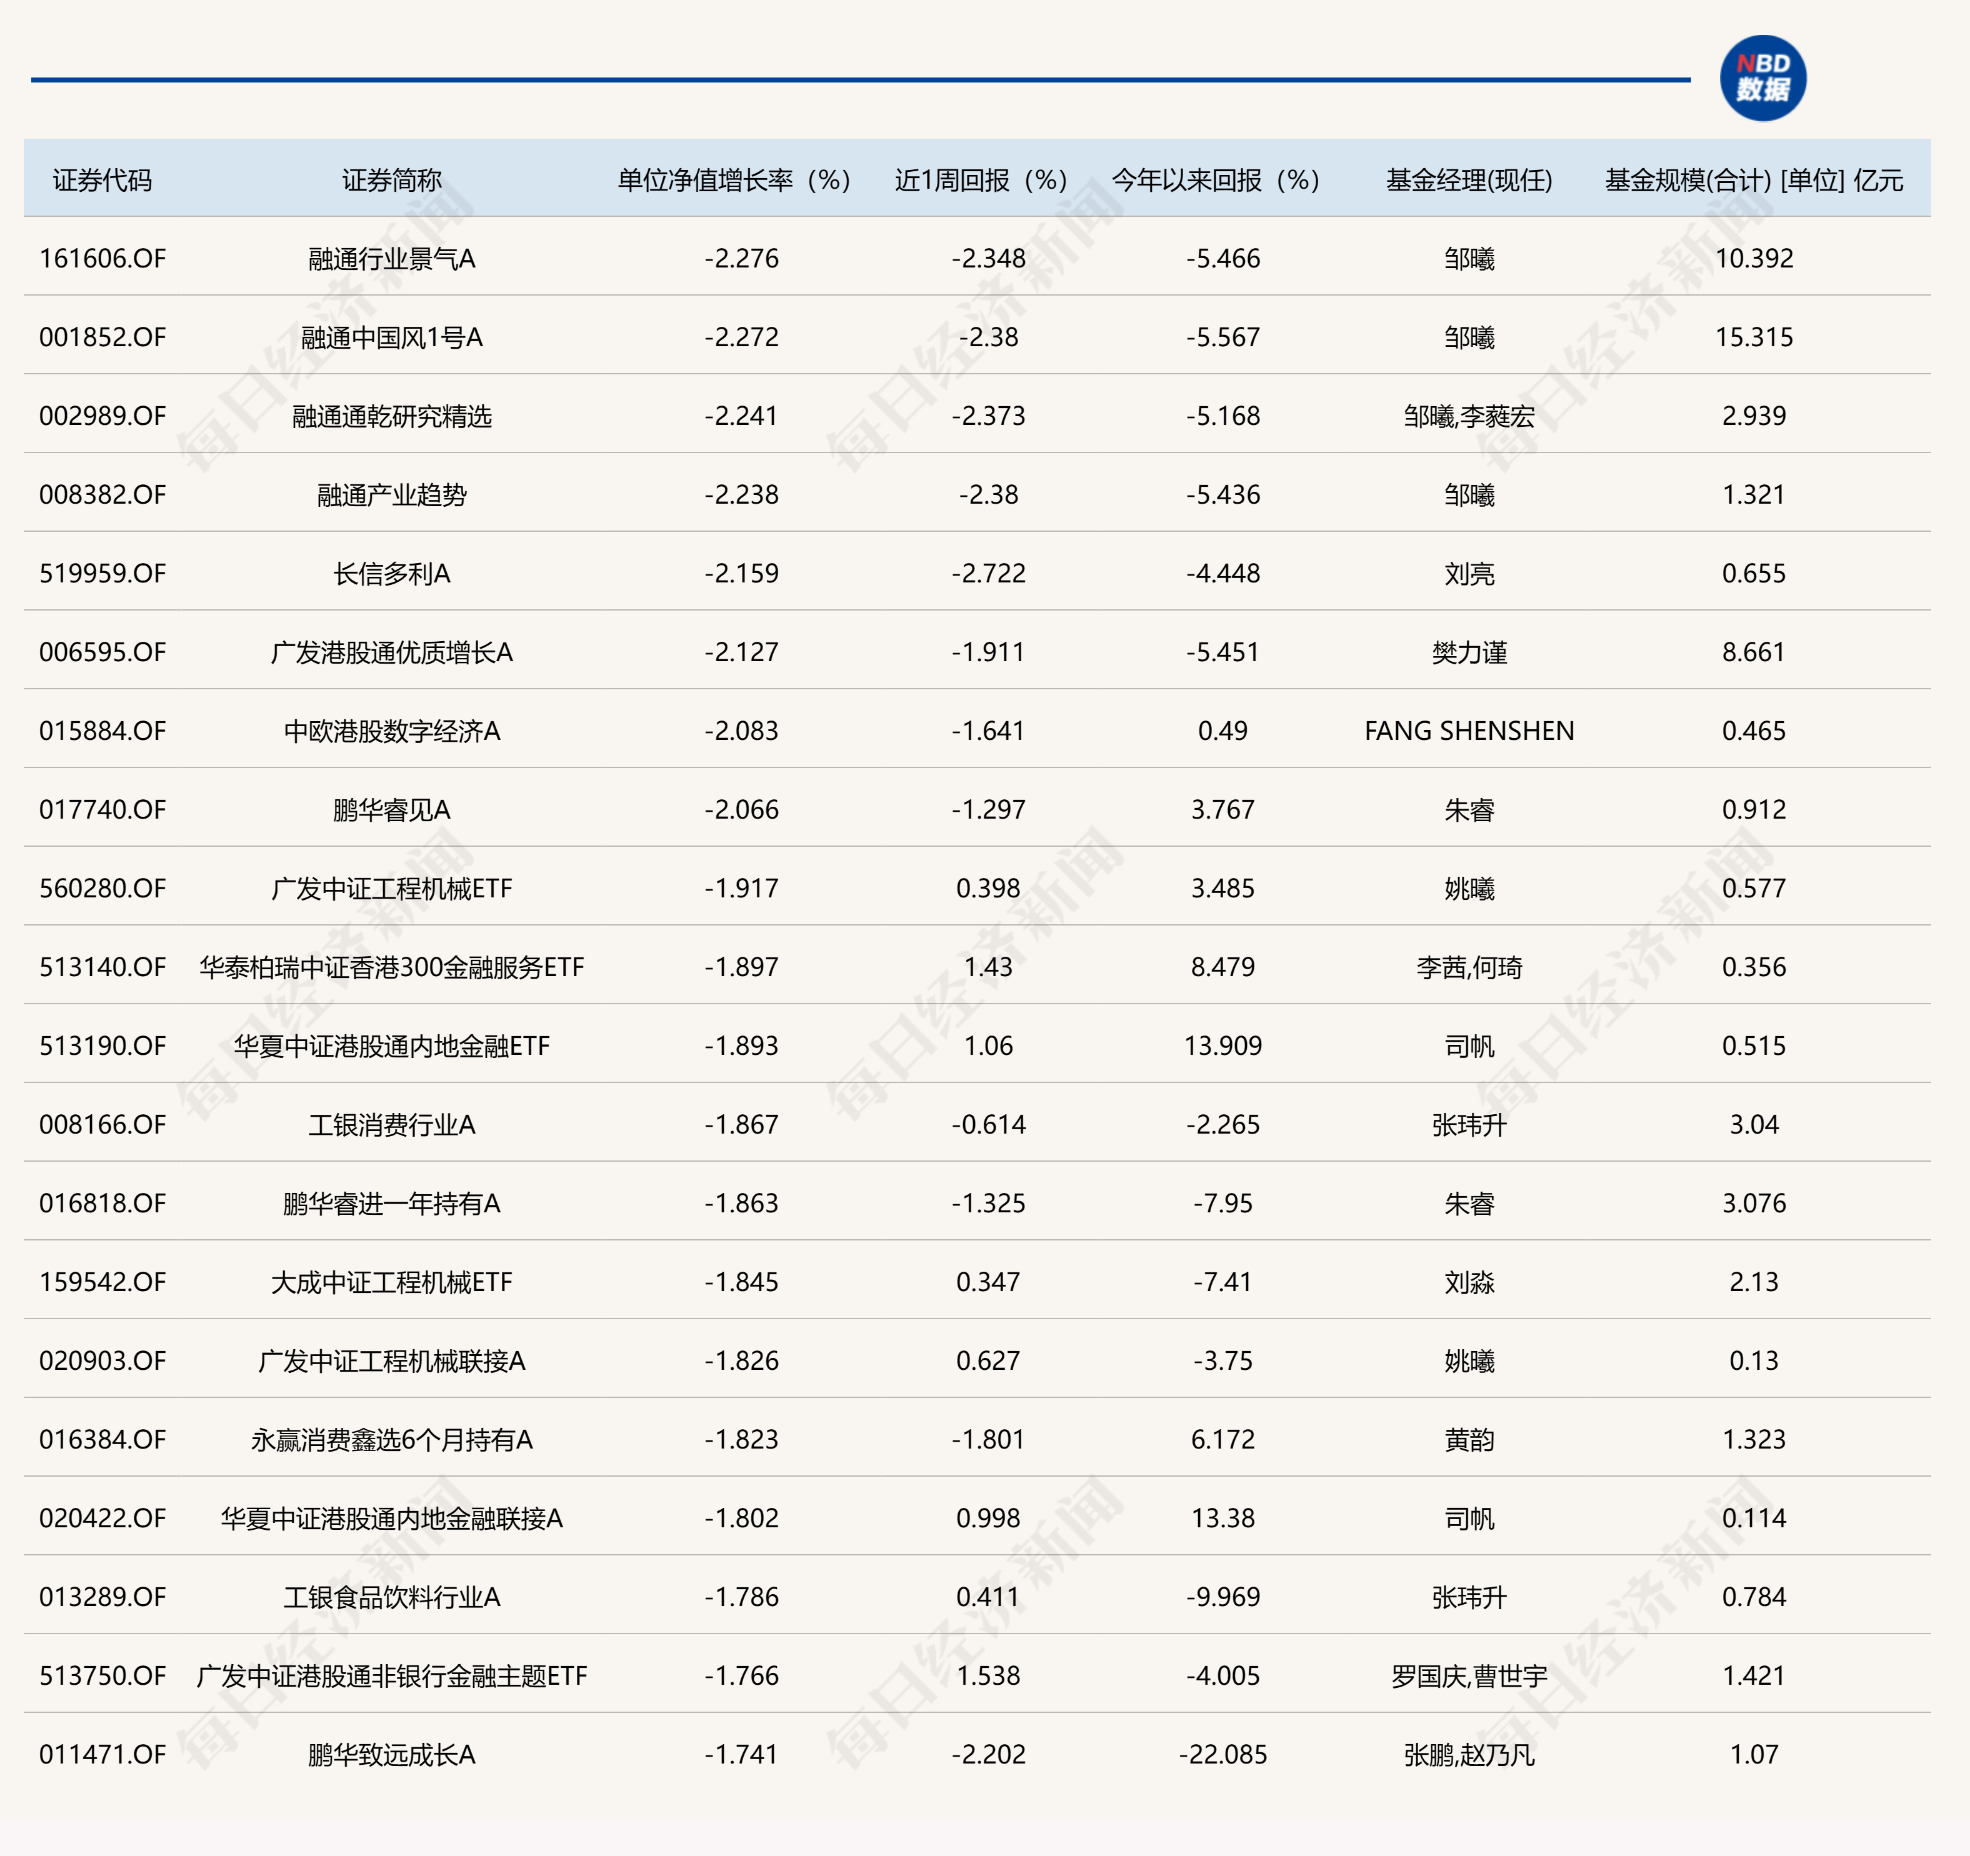Screen dimensions: 1970x1856
Task: Select fund code 008166.OF
Action: tap(102, 1125)
